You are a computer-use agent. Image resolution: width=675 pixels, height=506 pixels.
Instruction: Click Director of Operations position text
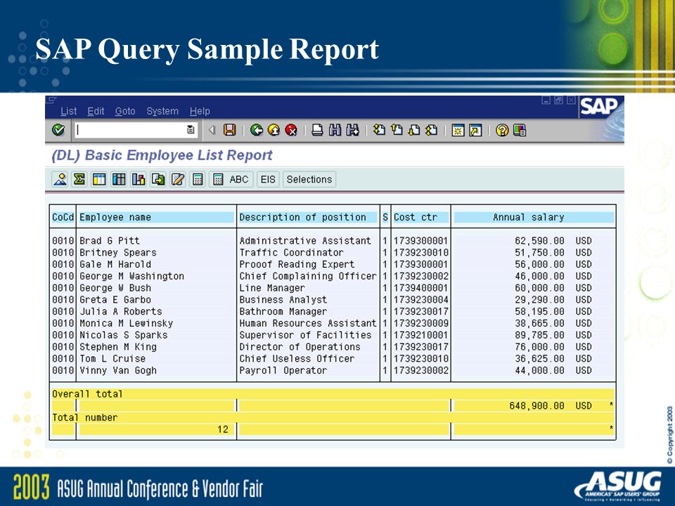coord(300,346)
